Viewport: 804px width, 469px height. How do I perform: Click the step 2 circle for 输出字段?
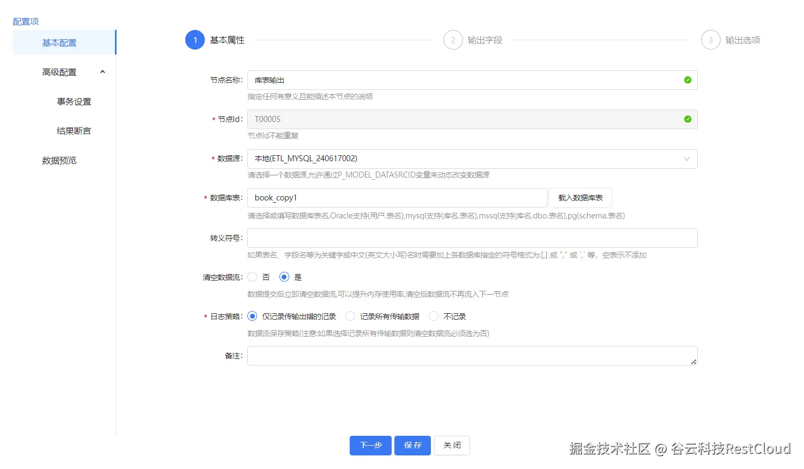pos(453,40)
